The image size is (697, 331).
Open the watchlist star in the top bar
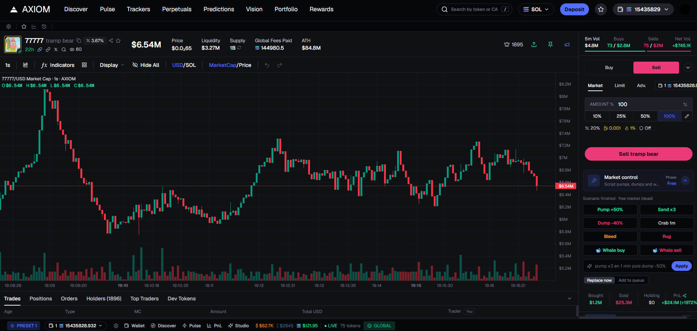pos(601,9)
